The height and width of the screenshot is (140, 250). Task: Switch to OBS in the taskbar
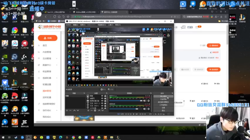pyautogui.click(x=29, y=137)
